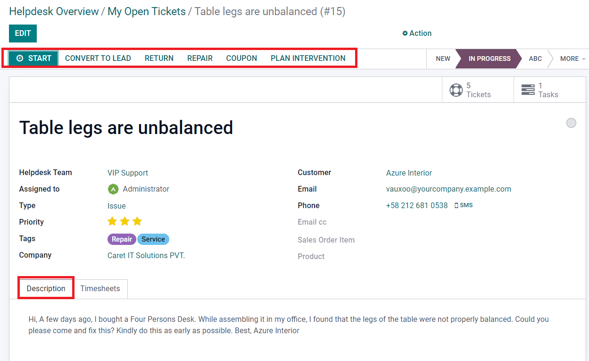Screen dimensions: 589x361
Task: Click the SMS phone icon
Action: [456, 206]
